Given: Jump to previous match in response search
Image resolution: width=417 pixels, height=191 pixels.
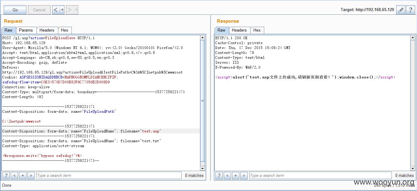Looking at the screenshot, I should pyautogui.click(x=227, y=175).
